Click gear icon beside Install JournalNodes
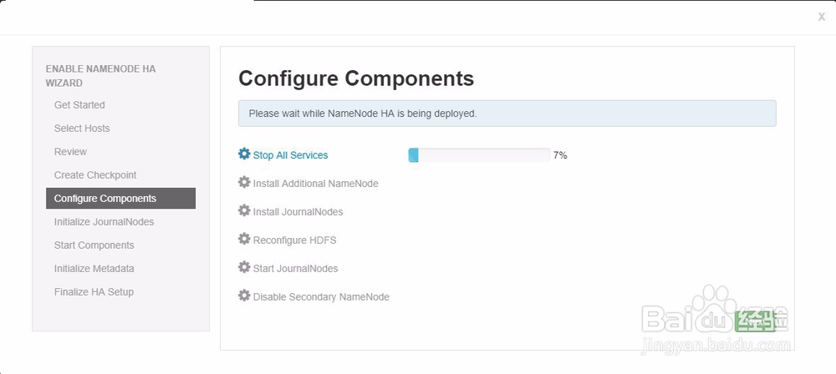The image size is (836, 374). pos(244,210)
